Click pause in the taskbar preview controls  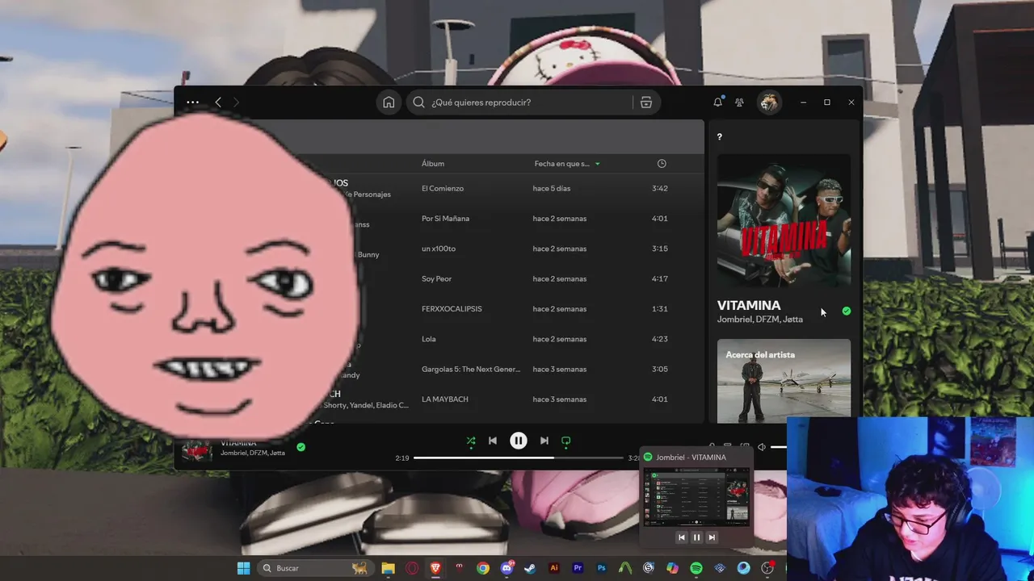pos(696,537)
